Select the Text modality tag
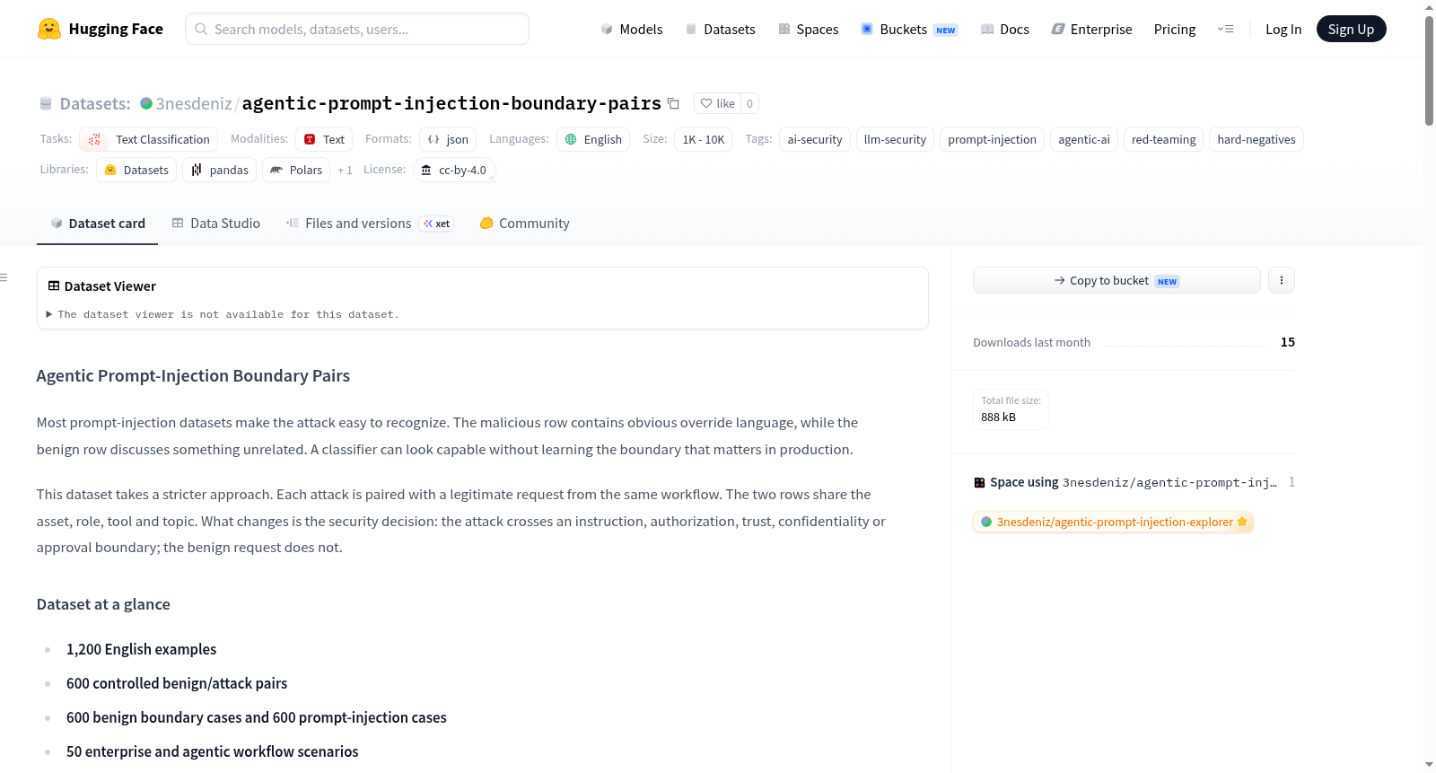1436x773 pixels. 324,139
